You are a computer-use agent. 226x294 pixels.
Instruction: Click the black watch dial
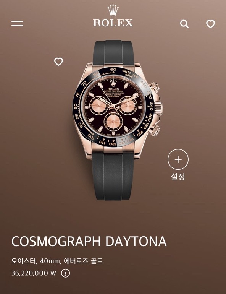pos(113,108)
